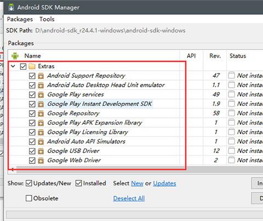Click the Extras folder icon

pos(32,66)
